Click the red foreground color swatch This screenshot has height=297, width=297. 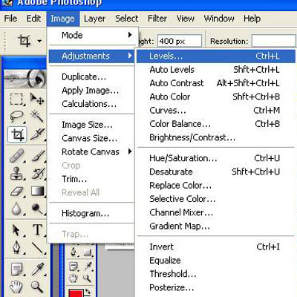pyautogui.click(x=76, y=293)
